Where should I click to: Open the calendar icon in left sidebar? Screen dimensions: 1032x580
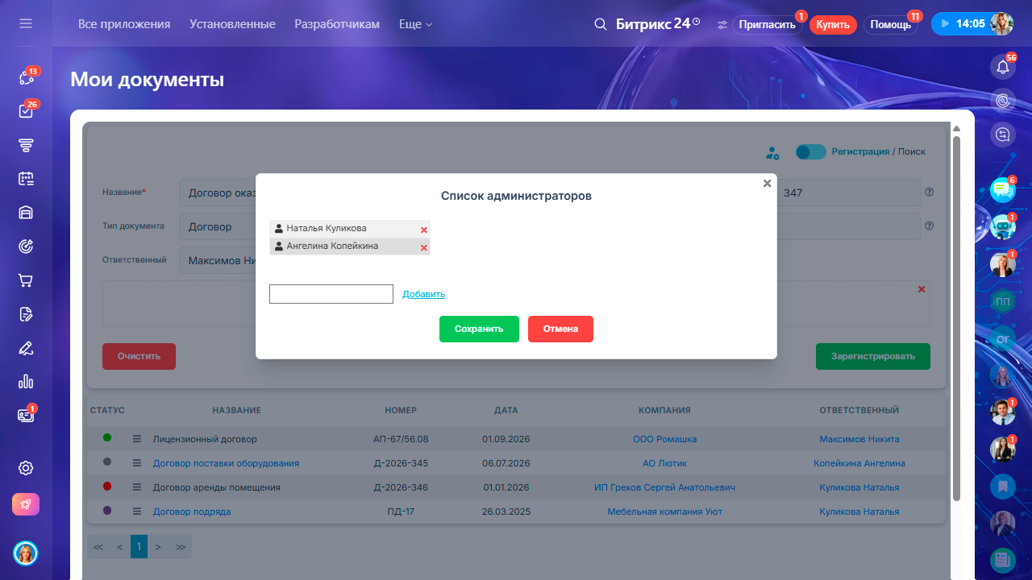click(26, 179)
